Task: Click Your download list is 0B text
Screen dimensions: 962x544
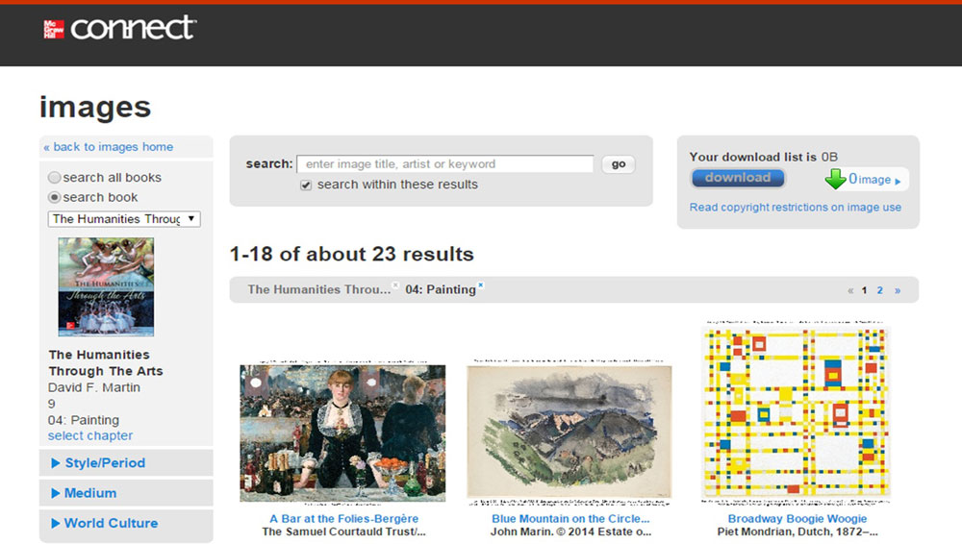Action: click(x=763, y=157)
